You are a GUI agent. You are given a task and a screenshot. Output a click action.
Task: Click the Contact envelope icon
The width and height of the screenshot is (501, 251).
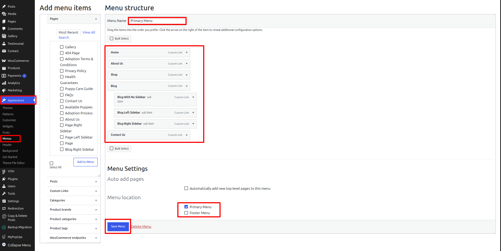4,51
